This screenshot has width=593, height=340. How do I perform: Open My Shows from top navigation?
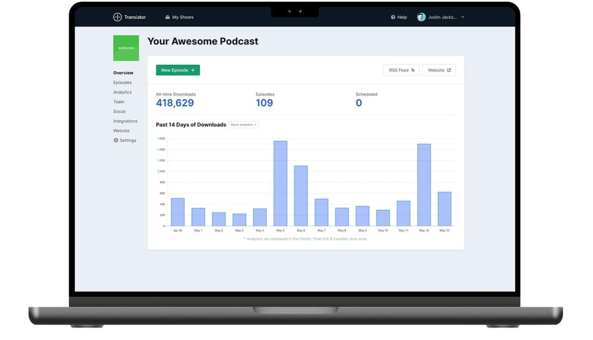179,17
